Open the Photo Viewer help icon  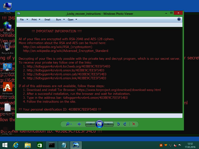(179, 19)
